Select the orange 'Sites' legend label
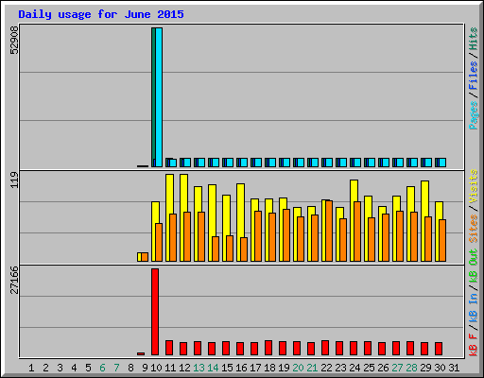This screenshot has height=378, width=484. [x=474, y=229]
